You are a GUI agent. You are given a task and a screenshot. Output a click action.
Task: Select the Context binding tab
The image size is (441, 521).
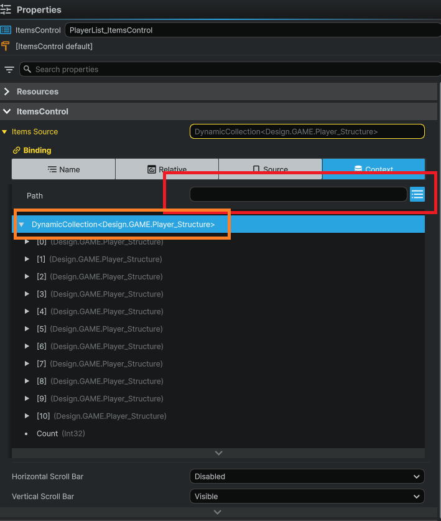(374, 169)
